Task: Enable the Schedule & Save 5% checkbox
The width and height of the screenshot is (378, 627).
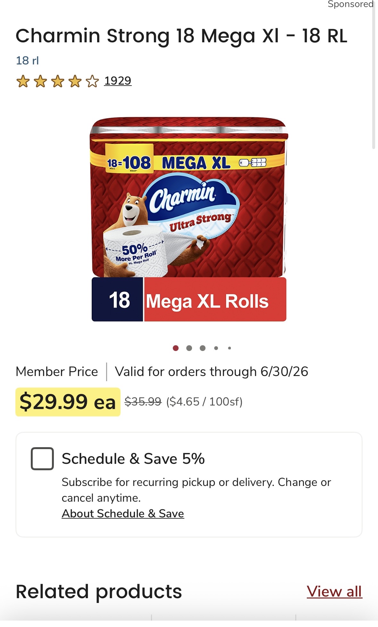Action: [42, 458]
